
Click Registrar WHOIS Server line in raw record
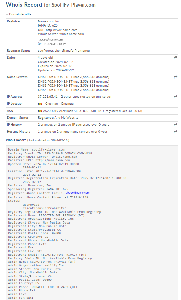42,157
